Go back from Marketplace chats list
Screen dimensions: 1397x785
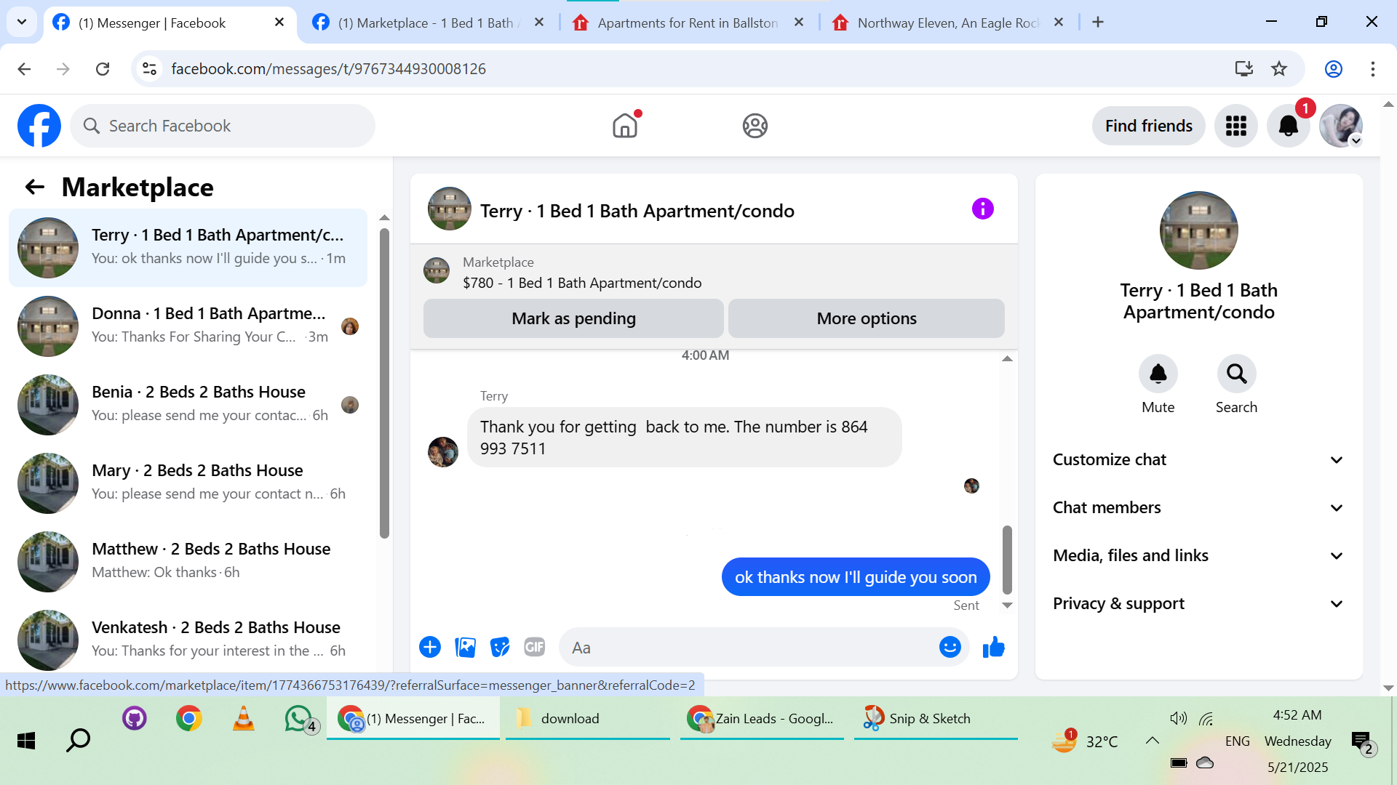pyautogui.click(x=35, y=188)
